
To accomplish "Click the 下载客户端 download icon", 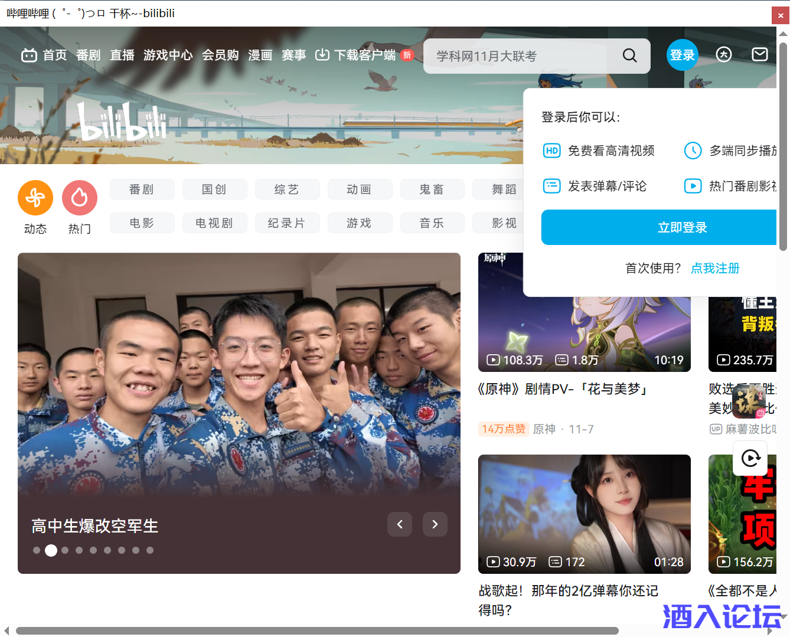I will click(x=322, y=55).
